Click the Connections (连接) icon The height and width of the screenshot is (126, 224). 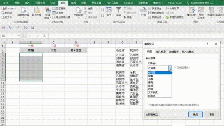[x=85, y=8]
